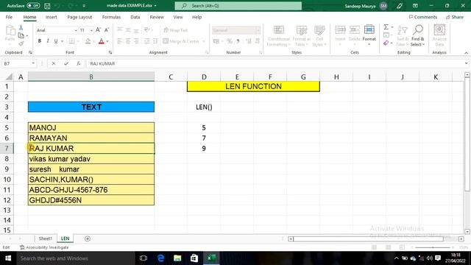Screen dimensions: 471x265
Task: Open the Arial font name dropdown
Action: click(75, 30)
